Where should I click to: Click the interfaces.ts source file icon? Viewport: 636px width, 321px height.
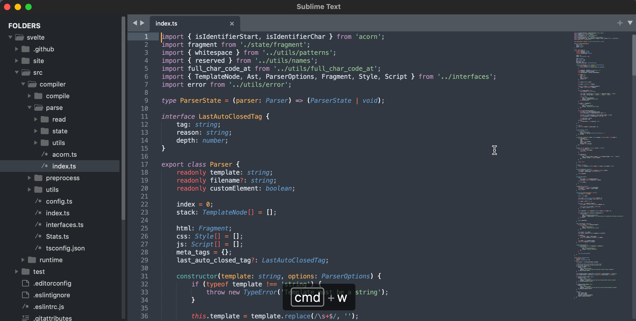[38, 225]
